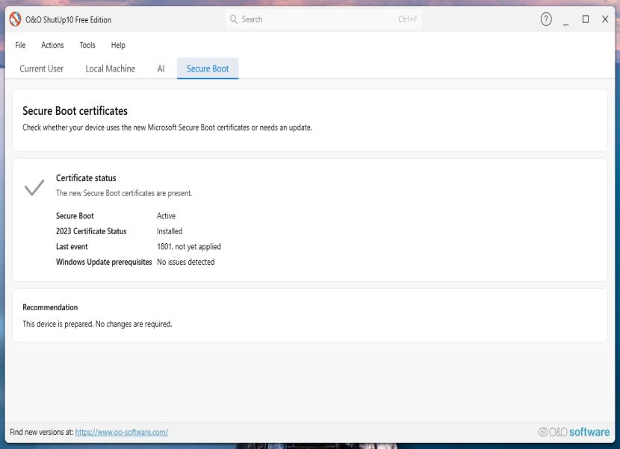Viewport: 620px width, 449px height.
Task: Switch to the AI tab
Action: (x=161, y=69)
